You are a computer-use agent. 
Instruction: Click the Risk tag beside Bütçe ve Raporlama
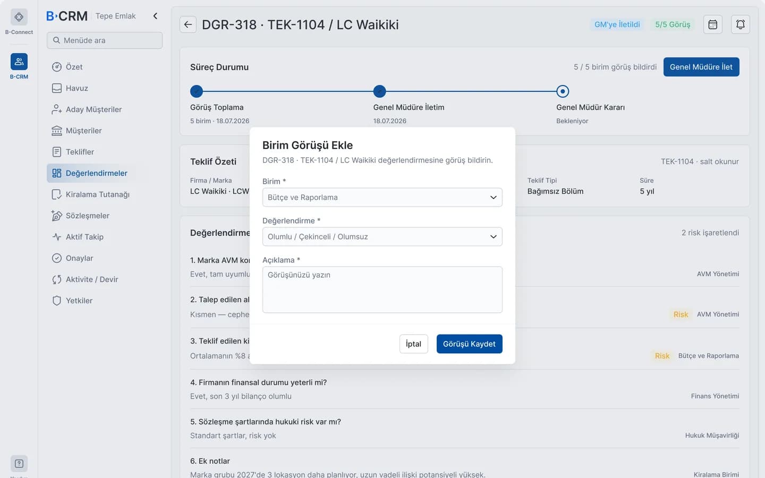pyautogui.click(x=662, y=356)
